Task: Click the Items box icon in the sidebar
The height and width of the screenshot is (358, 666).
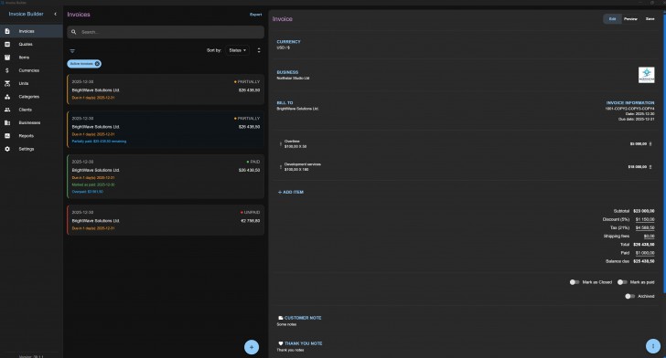Action: click(x=7, y=58)
